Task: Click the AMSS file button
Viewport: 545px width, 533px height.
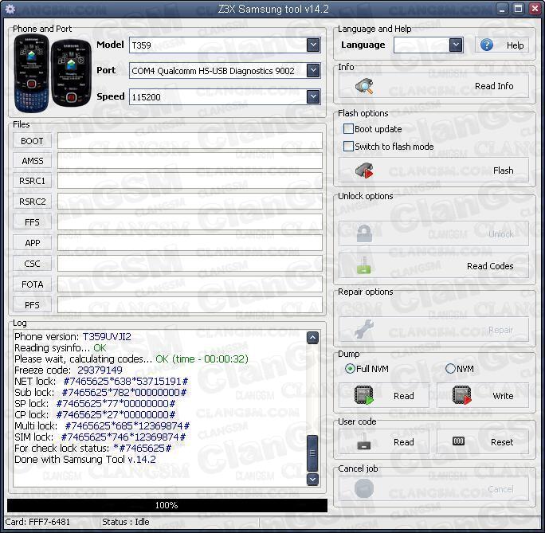Action: [32, 161]
